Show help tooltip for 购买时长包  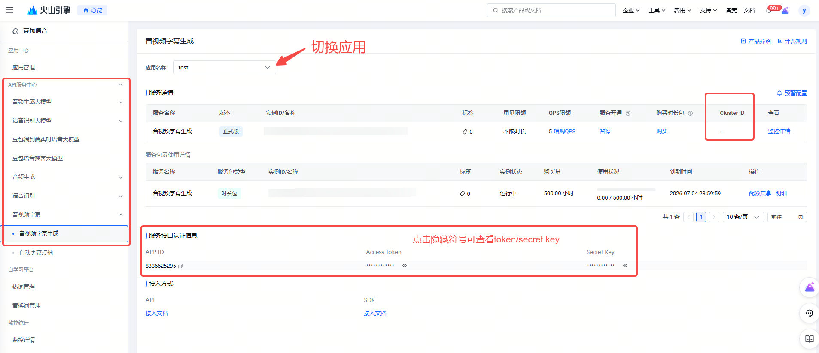click(x=690, y=113)
